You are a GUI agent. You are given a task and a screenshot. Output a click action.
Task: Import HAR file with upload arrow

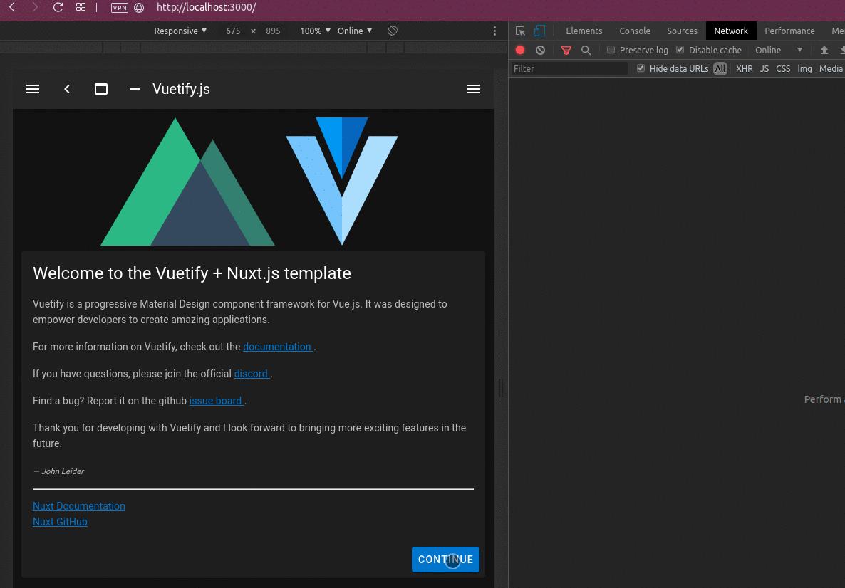824,50
